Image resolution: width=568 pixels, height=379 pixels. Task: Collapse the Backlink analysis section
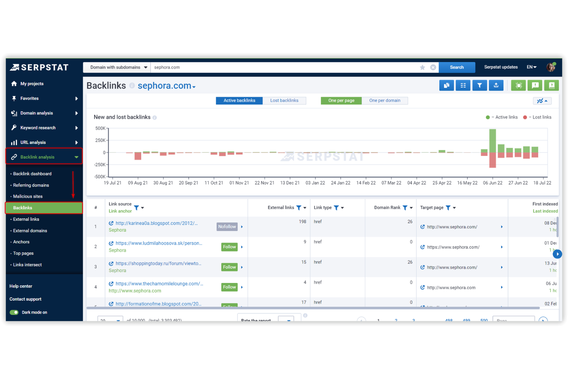click(x=76, y=157)
